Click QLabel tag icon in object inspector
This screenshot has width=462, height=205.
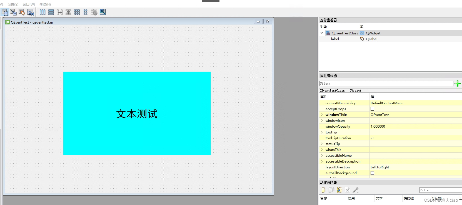pyautogui.click(x=362, y=39)
